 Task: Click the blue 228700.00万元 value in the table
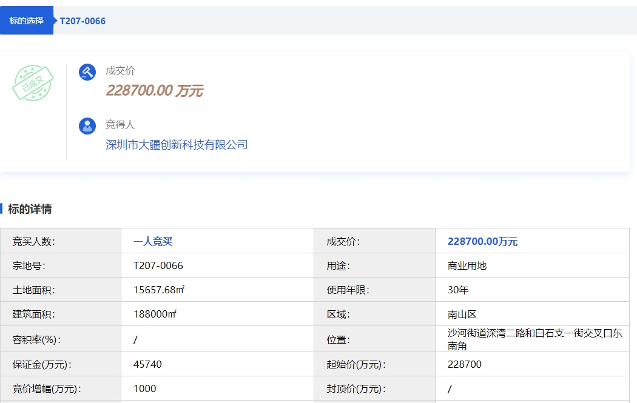point(482,241)
